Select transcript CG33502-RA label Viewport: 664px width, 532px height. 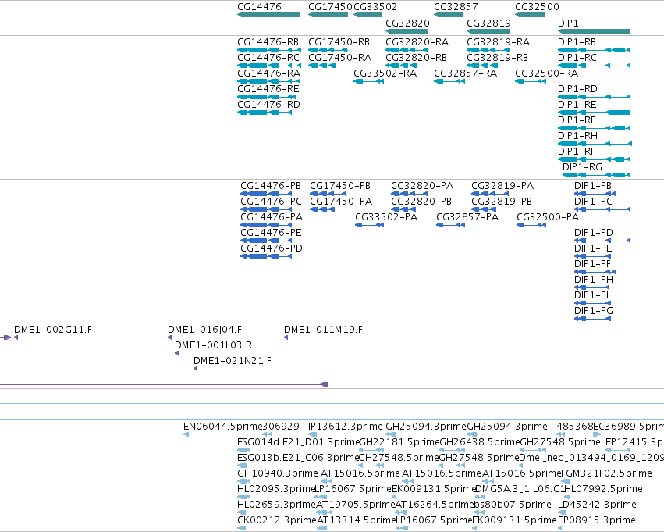pyautogui.click(x=385, y=73)
